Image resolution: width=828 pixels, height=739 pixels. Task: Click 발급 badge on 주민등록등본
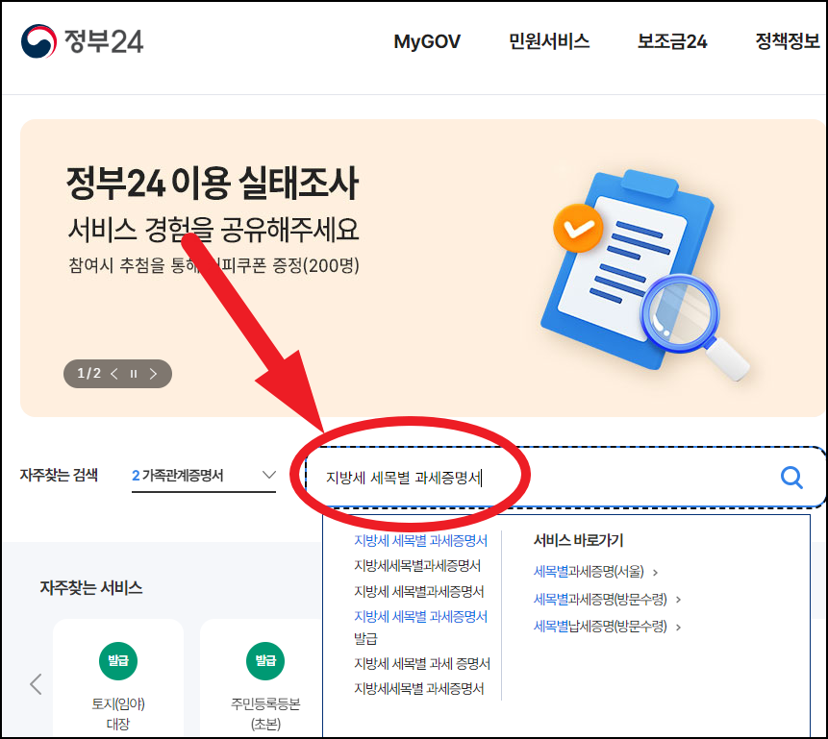(x=265, y=661)
